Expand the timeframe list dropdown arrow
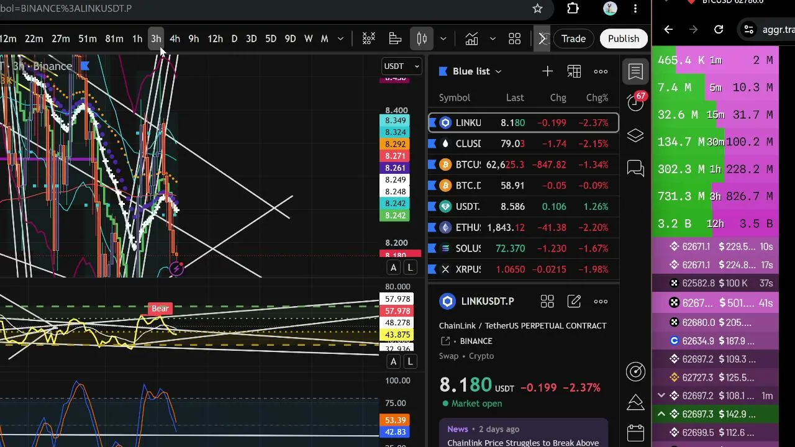The height and width of the screenshot is (447, 795). coord(340,39)
